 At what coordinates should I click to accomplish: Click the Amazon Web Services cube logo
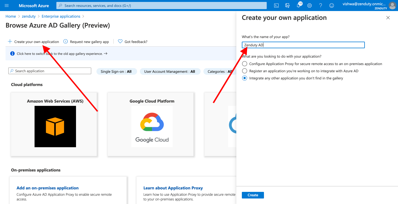[x=55, y=127]
